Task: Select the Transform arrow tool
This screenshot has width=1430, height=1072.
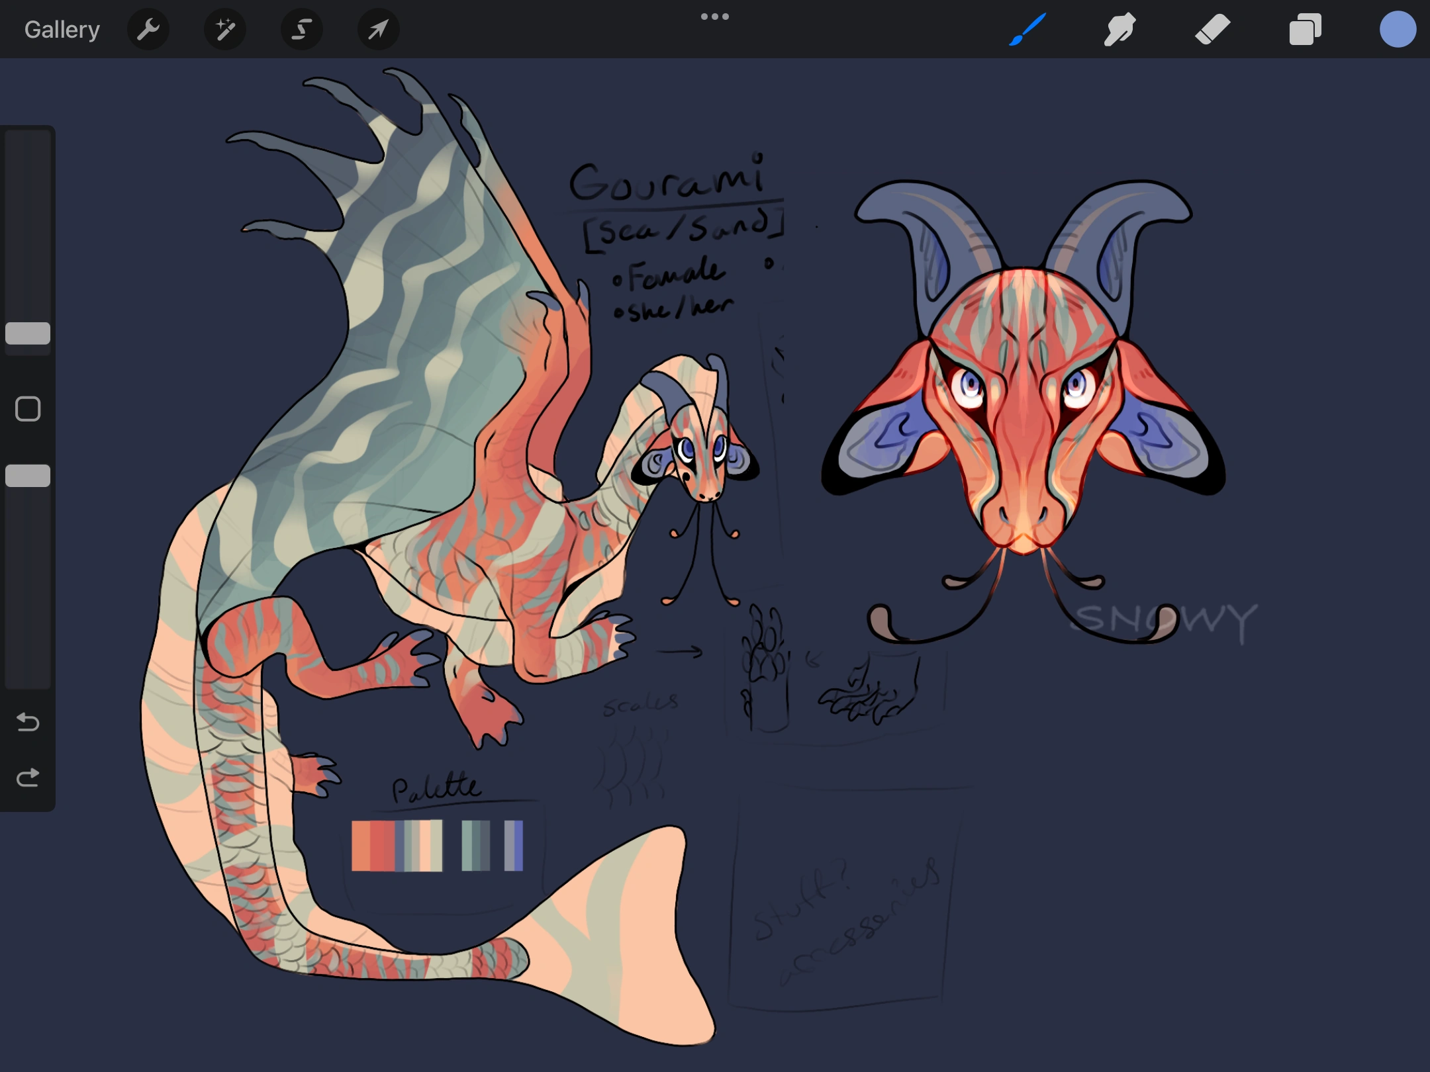Action: click(377, 29)
